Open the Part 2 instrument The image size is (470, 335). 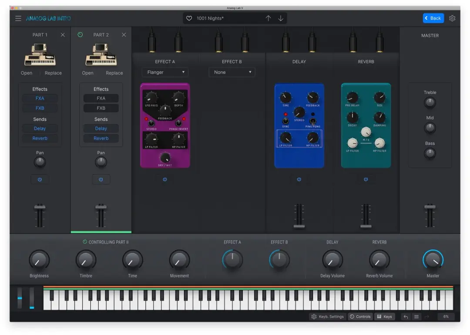tap(87, 73)
